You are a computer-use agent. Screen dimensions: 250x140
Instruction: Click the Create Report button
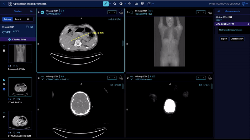click(237, 39)
